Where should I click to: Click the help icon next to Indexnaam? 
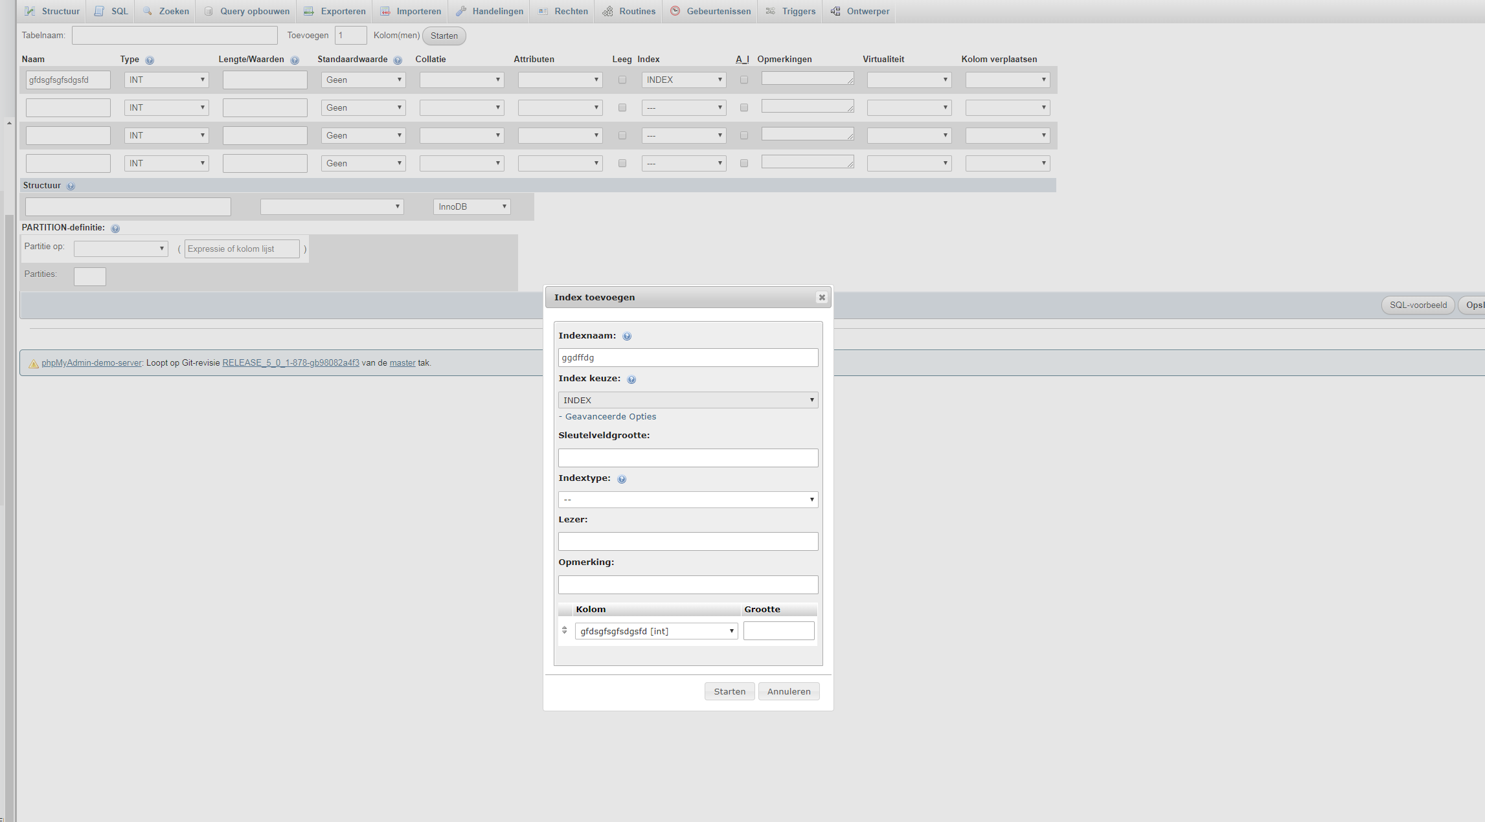[x=627, y=336]
